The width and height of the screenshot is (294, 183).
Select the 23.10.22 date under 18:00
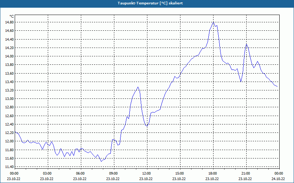coord(212,179)
